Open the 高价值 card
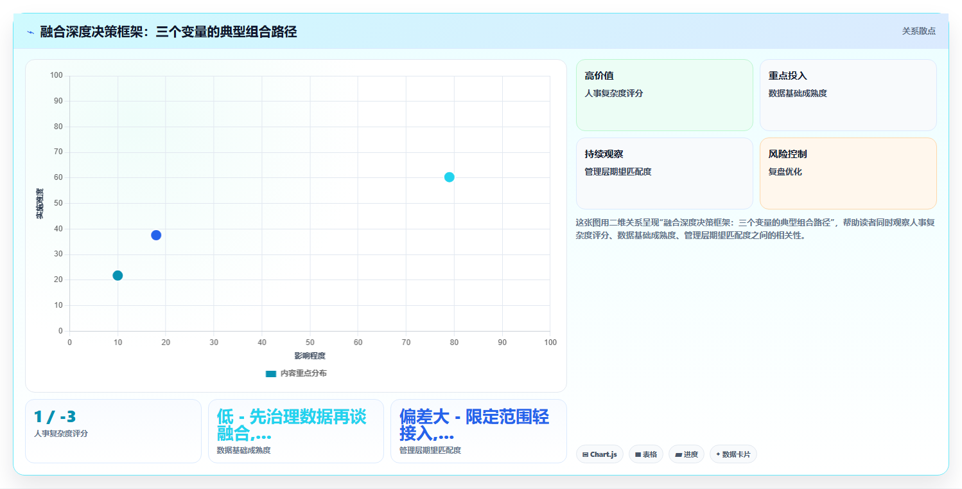 pyautogui.click(x=665, y=95)
